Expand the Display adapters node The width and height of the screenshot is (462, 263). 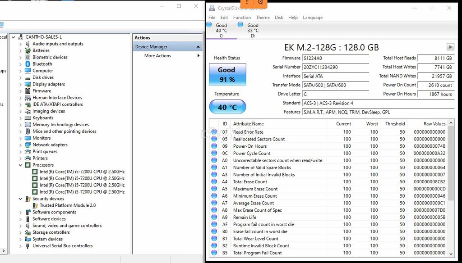pos(20,84)
